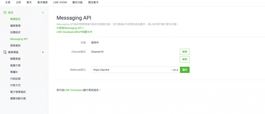Image resolution: width=265 pixels, height=114 pixels.
Task: Click the settings gear icon in sidebar
Action: point(5,12)
